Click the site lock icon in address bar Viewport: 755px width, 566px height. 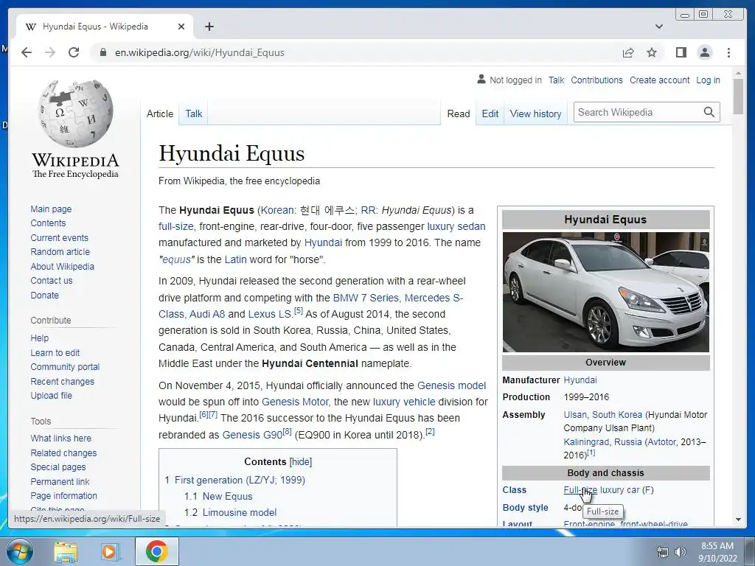click(102, 52)
